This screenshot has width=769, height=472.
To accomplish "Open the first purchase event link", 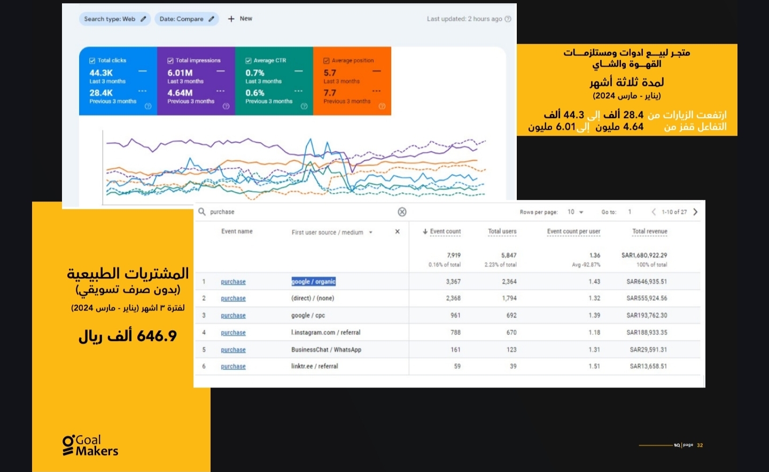I will click(233, 281).
